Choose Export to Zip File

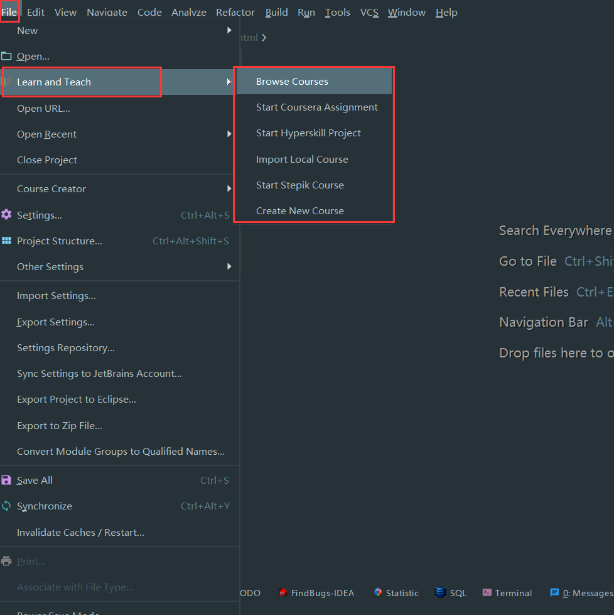click(x=60, y=425)
